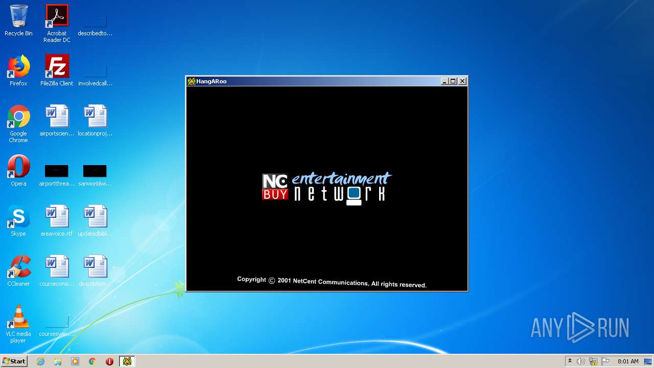Select HangARoo taskbar button
Image resolution: width=654 pixels, height=368 pixels.
127,361
